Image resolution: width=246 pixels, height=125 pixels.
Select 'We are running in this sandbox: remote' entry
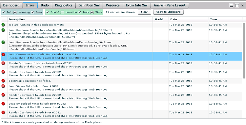point(122,25)
